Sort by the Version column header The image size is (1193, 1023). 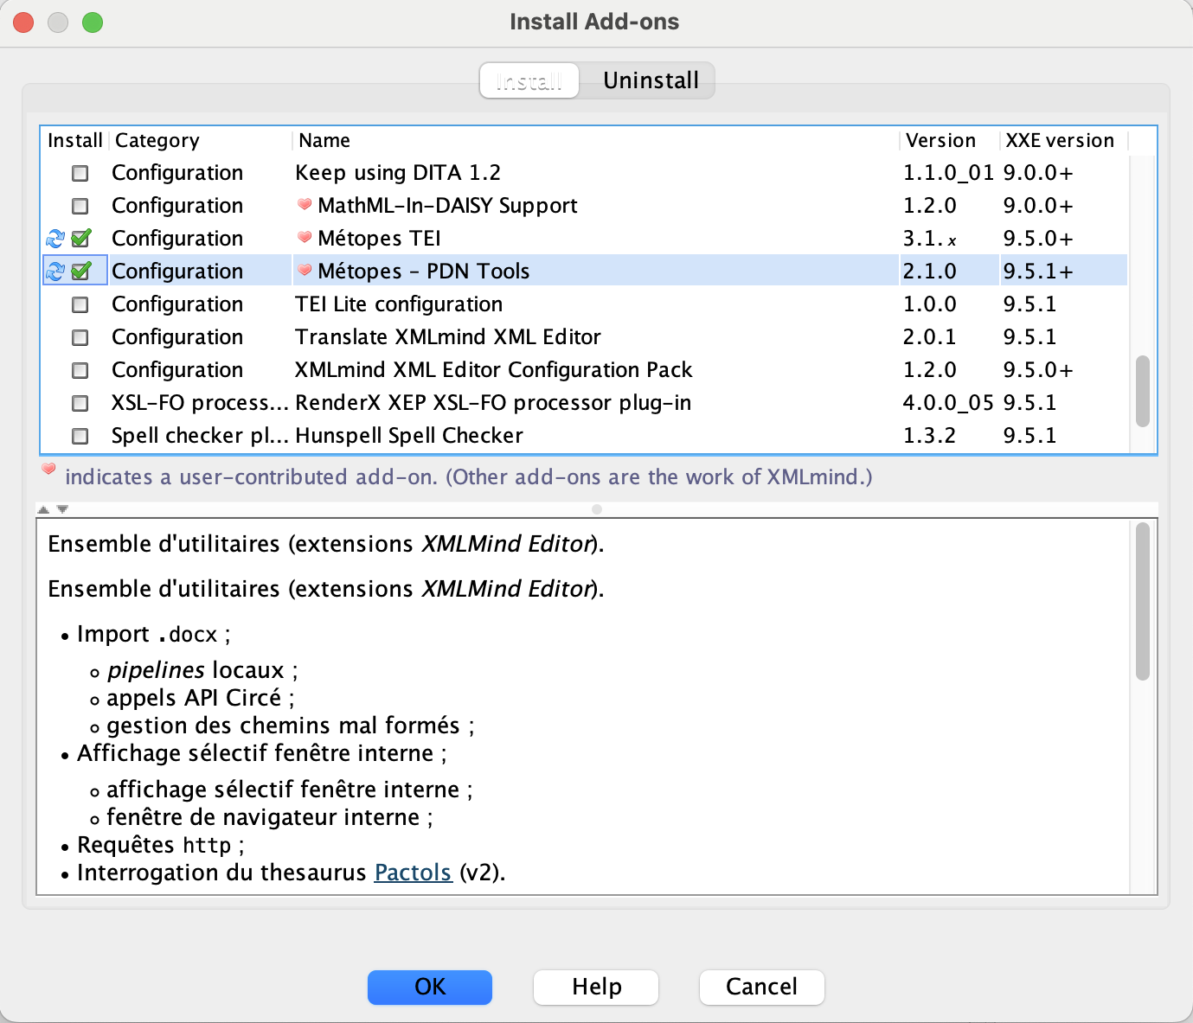coord(950,140)
